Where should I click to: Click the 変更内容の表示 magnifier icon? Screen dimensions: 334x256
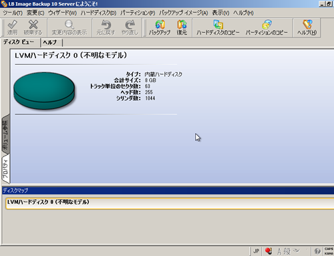69,25
